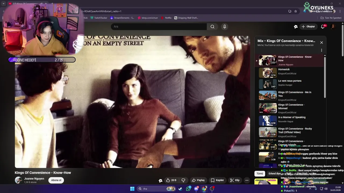Open the TwitchTracker bookmark
The height and width of the screenshot is (193, 344).
click(99, 18)
